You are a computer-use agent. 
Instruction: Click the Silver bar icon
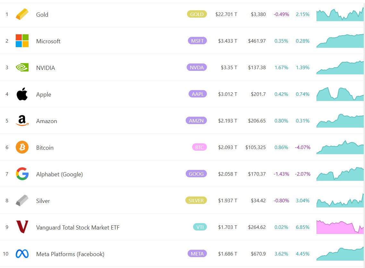point(22,201)
